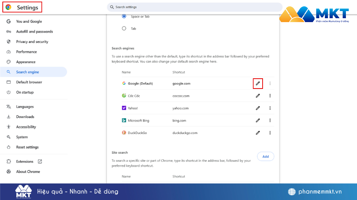Image resolution: width=357 pixels, height=200 pixels.
Task: Click the bing.com shortcut text
Action: click(x=179, y=121)
